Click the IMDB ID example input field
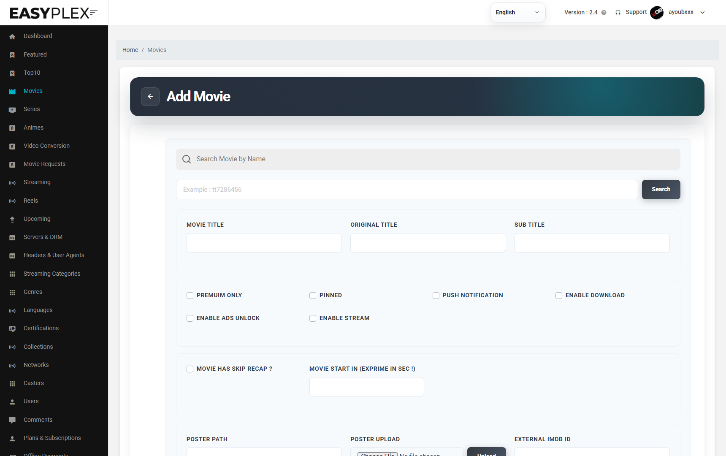Viewport: 726px width, 456px height. click(407, 190)
